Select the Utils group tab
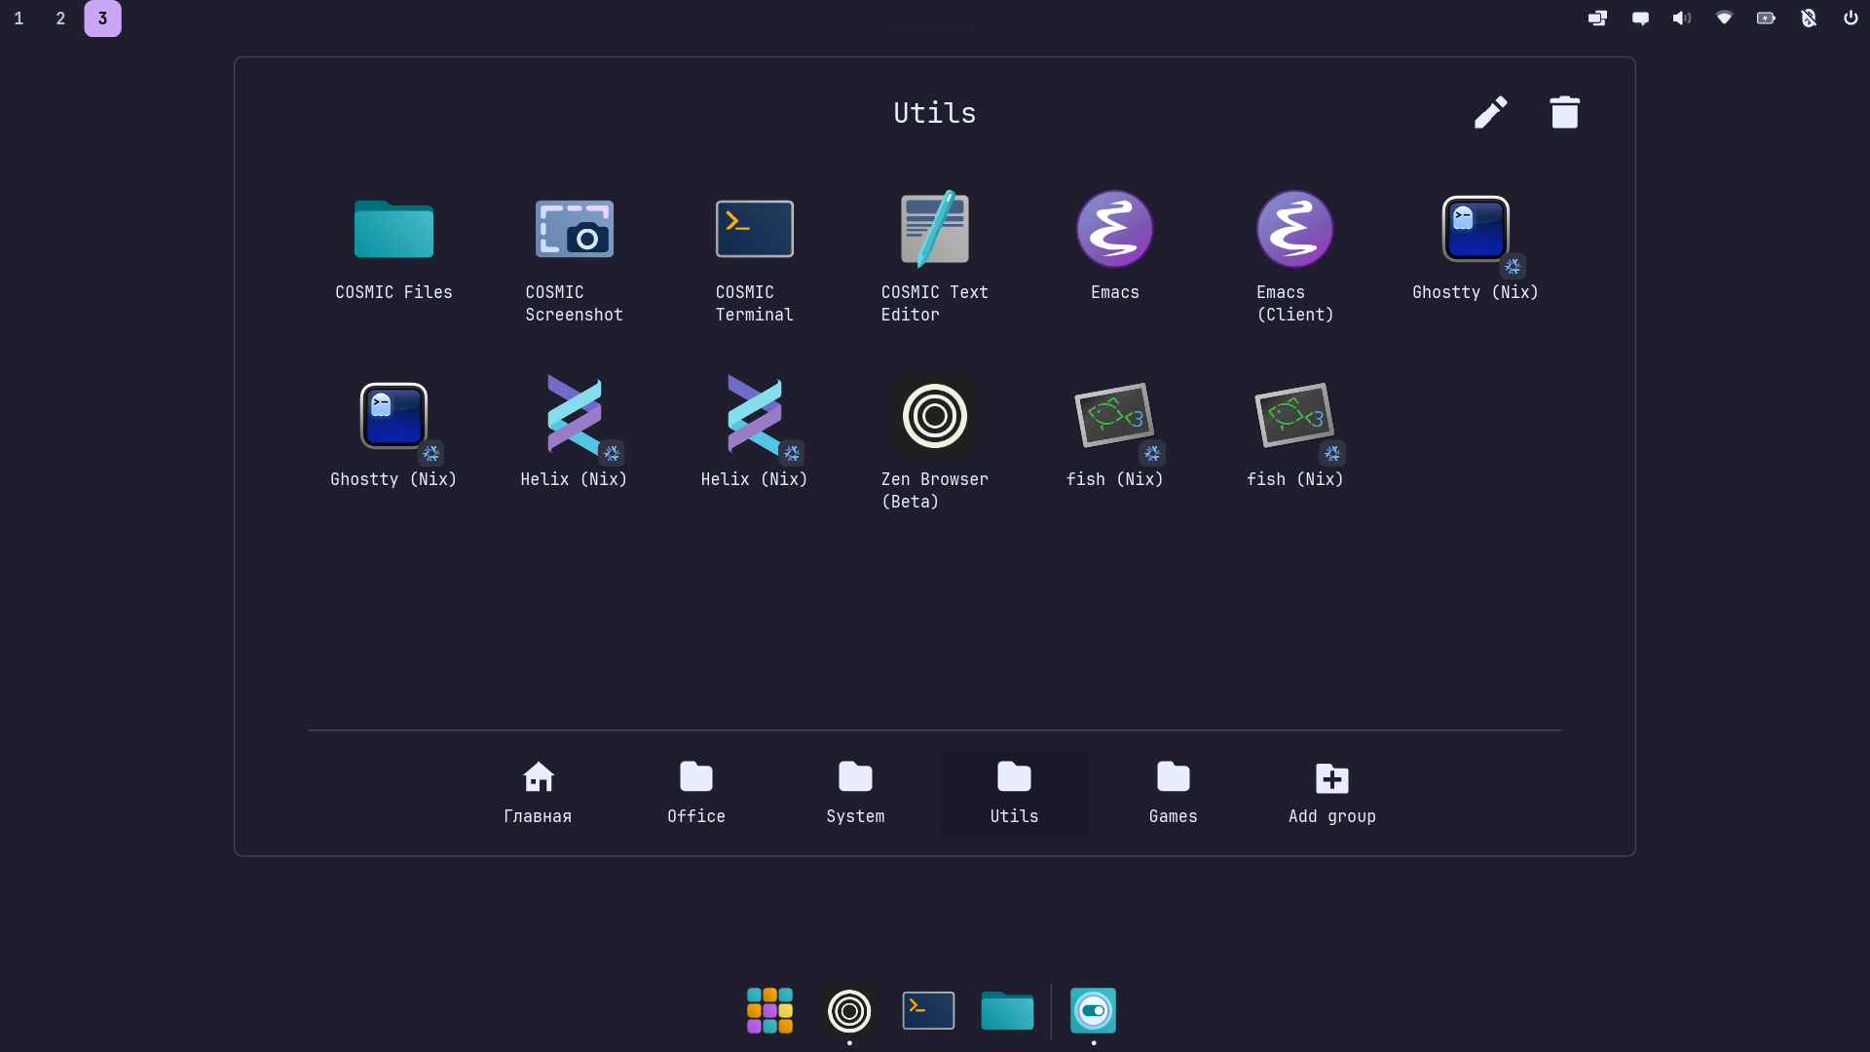Screen dimensions: 1870x1052 tap(1014, 793)
